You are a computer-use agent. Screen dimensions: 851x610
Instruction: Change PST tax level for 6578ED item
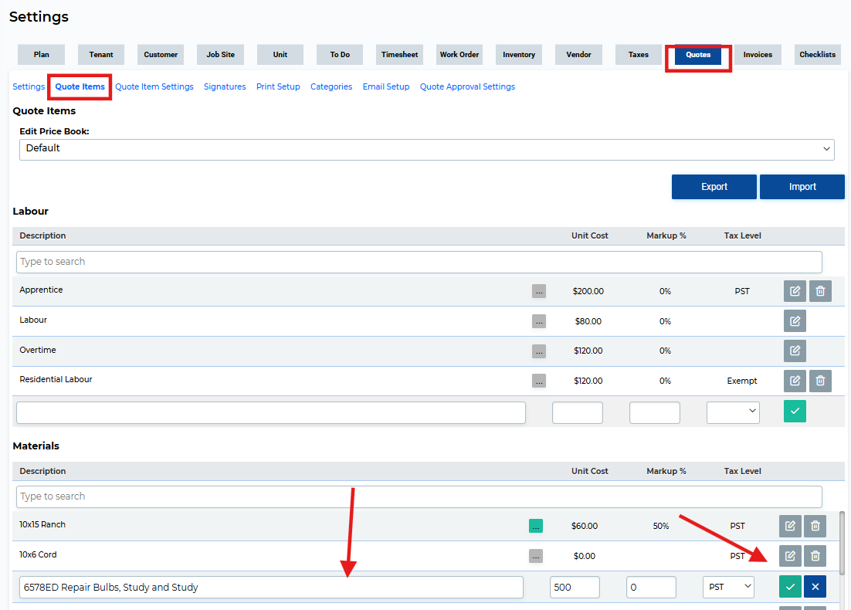click(x=728, y=587)
